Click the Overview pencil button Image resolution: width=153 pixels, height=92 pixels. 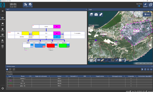(145, 5)
